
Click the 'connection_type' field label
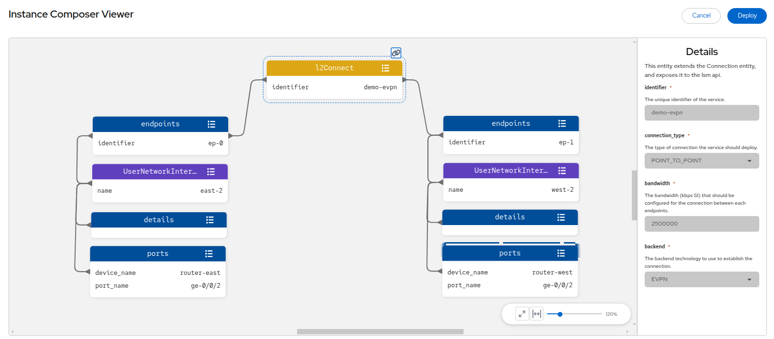click(665, 135)
